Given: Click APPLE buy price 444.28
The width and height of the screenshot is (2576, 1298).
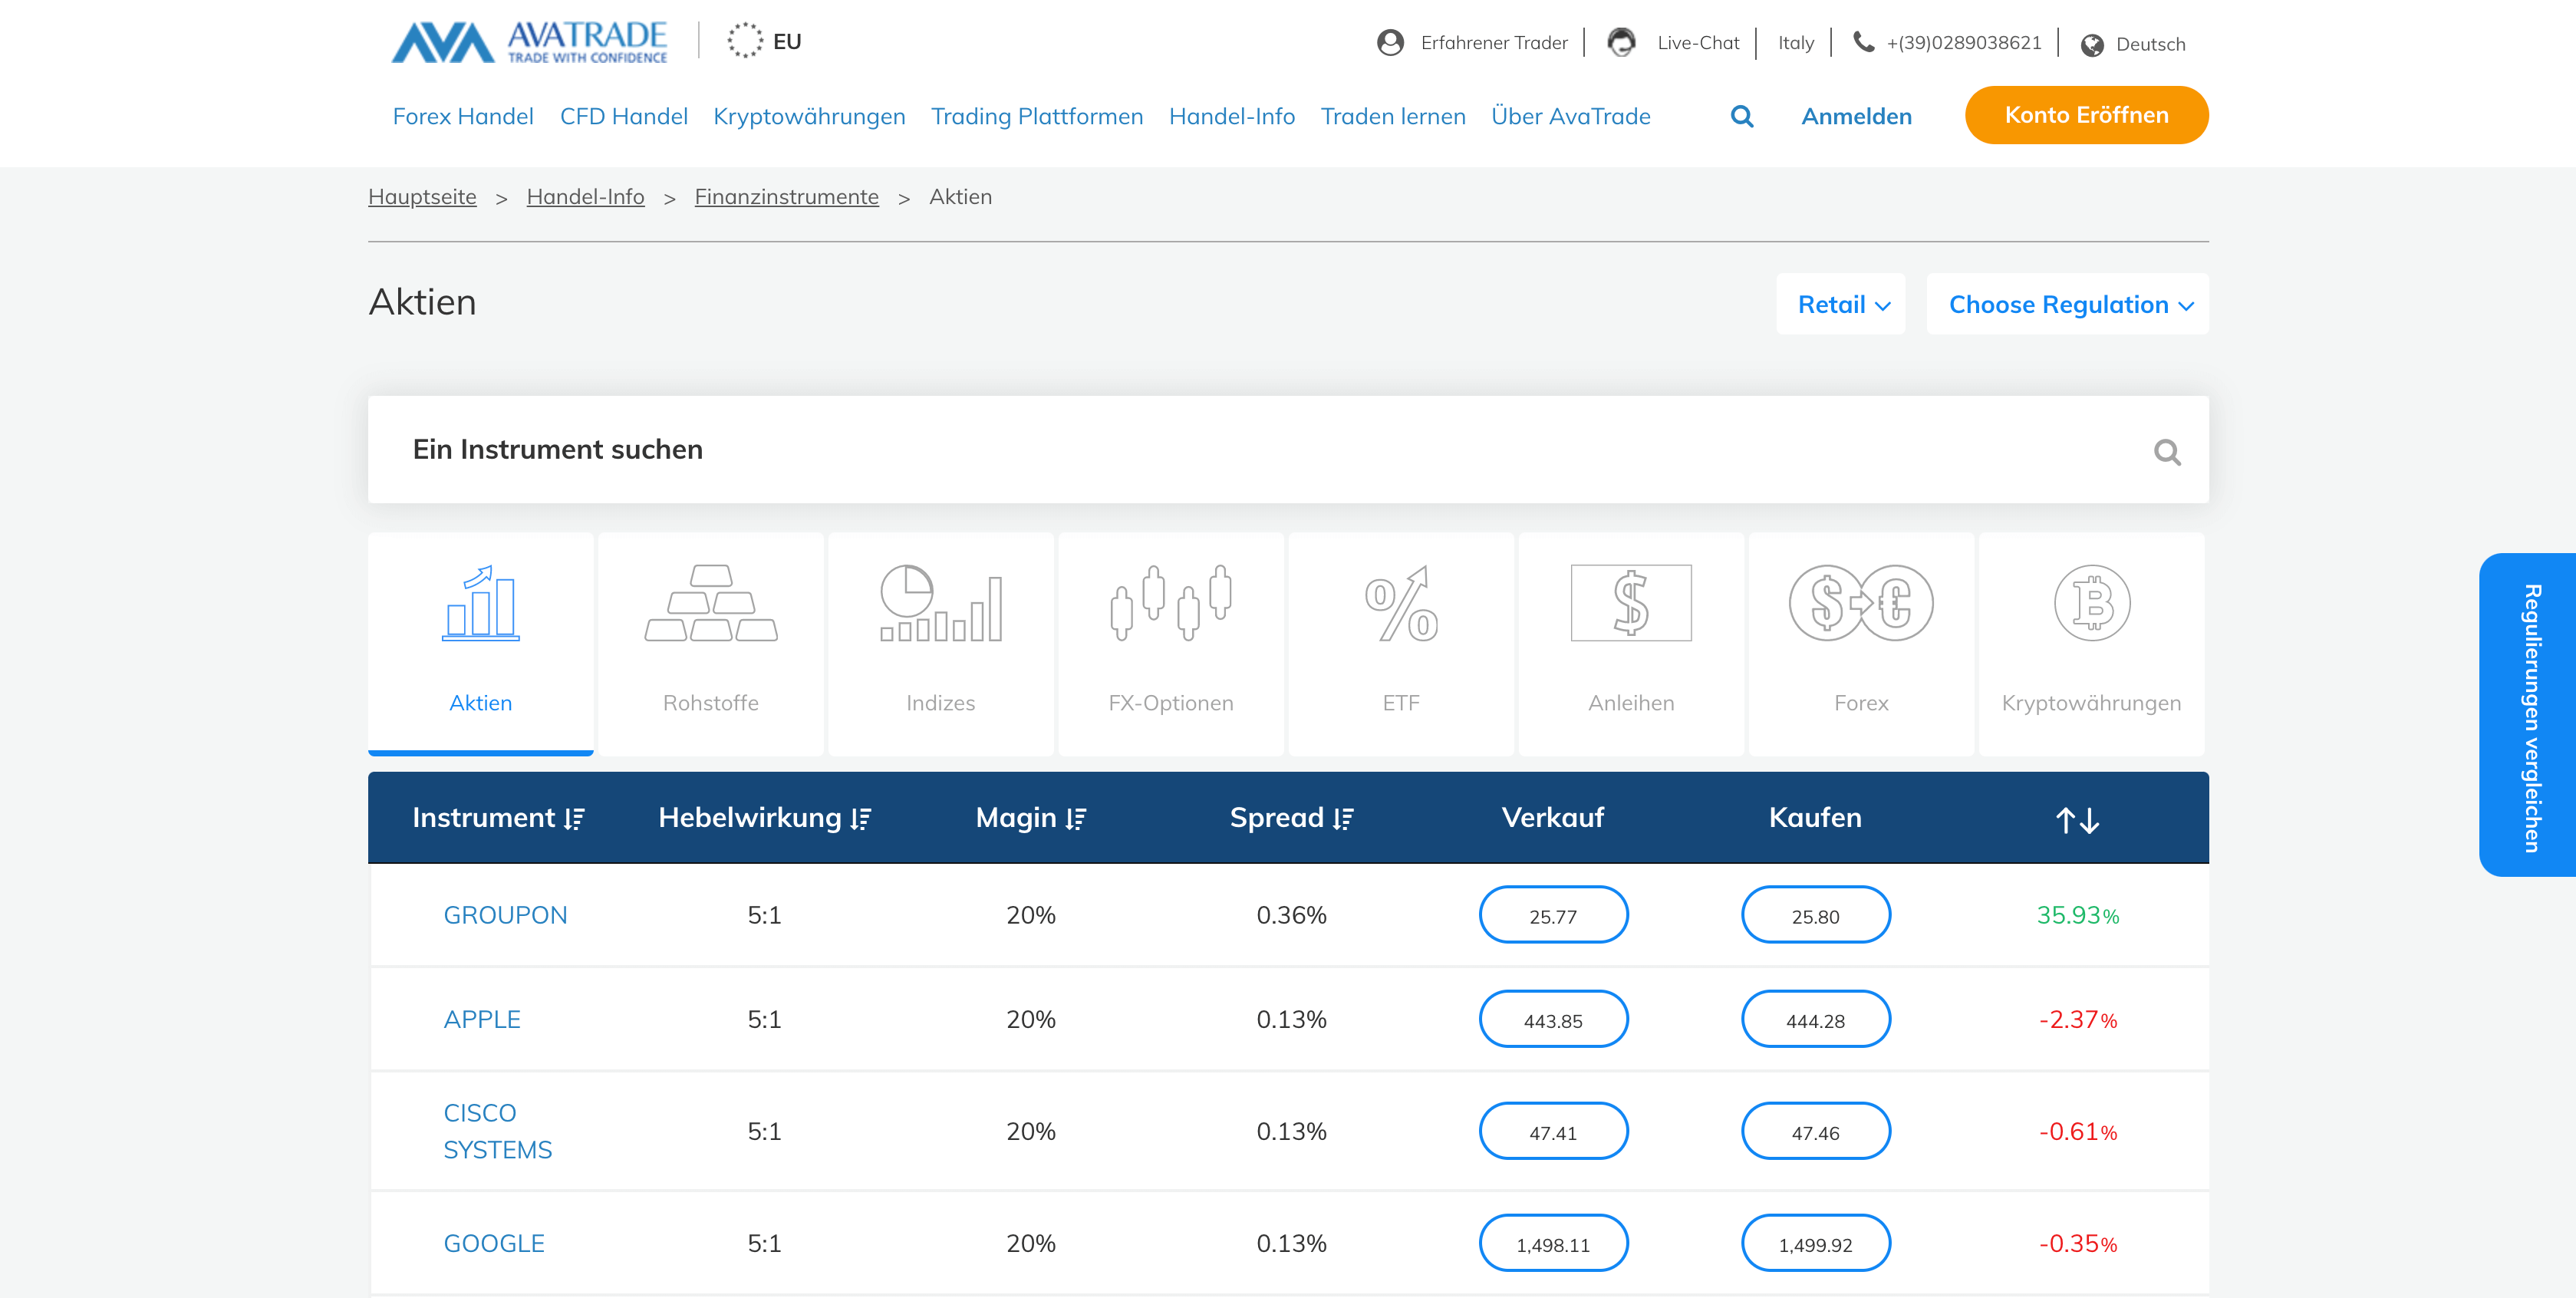Looking at the screenshot, I should (1815, 1019).
